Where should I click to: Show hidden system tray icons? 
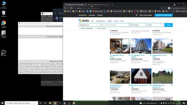click(x=159, y=103)
